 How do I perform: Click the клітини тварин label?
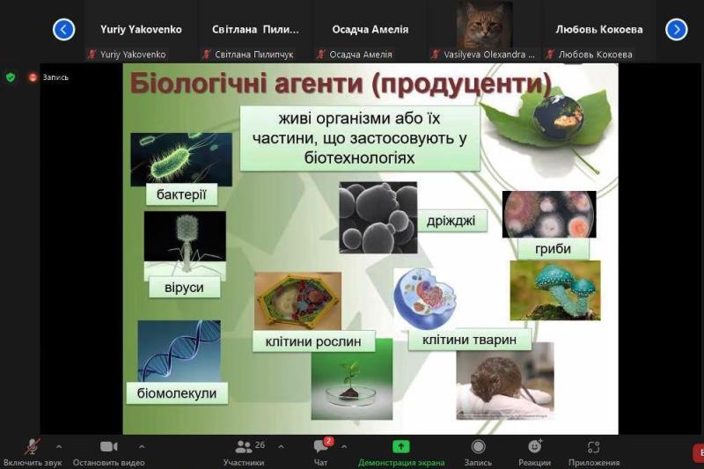click(470, 340)
